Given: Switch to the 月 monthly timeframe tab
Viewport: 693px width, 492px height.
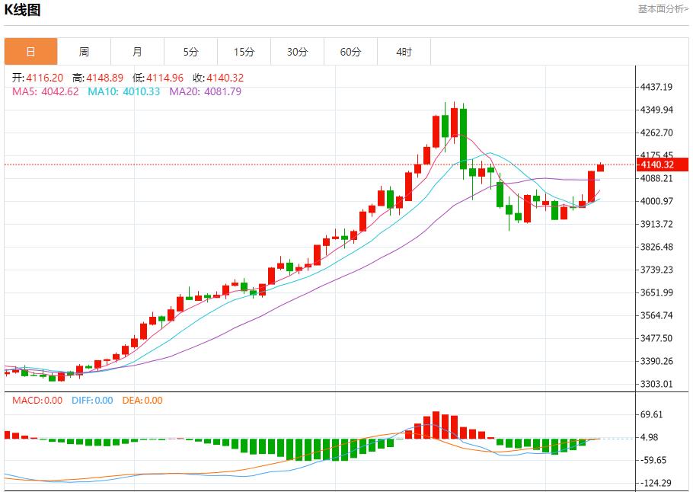Looking at the screenshot, I should click(x=137, y=51).
